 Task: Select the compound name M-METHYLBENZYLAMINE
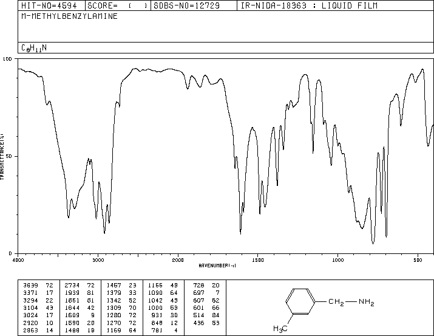coord(69,16)
